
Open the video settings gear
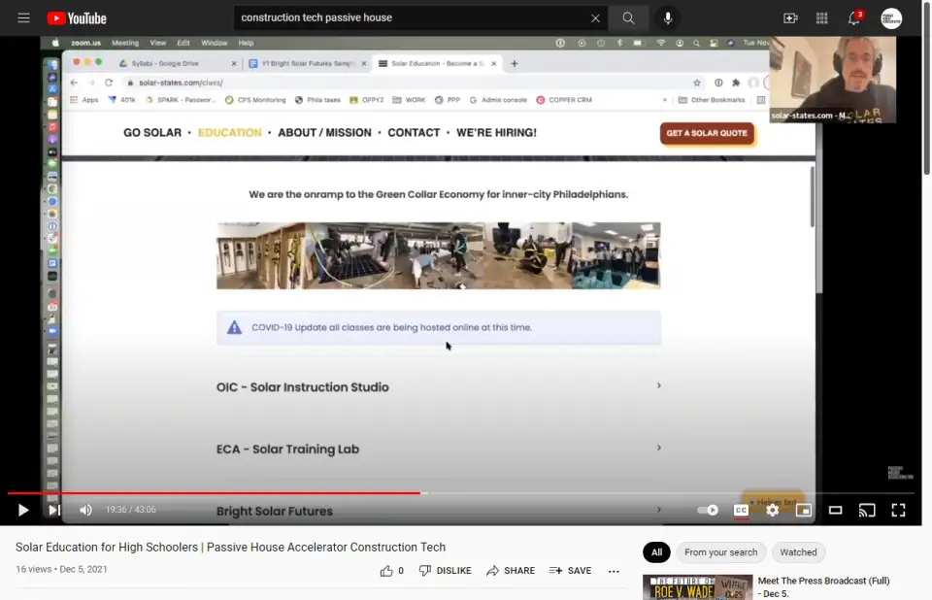pos(772,510)
